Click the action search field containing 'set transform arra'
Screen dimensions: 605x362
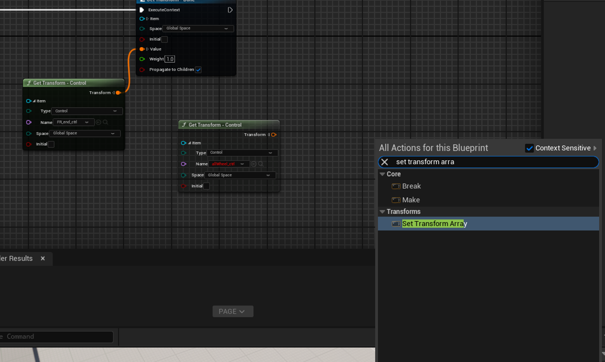pyautogui.click(x=488, y=162)
